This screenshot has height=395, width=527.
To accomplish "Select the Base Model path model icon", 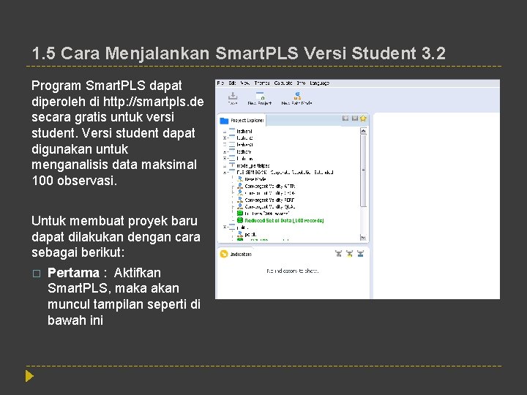I will (x=240, y=179).
